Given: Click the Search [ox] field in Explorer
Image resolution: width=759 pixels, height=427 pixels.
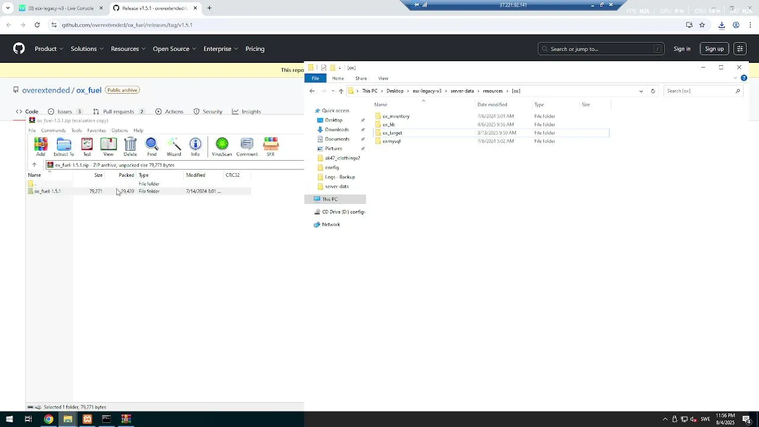Looking at the screenshot, I should point(703,91).
